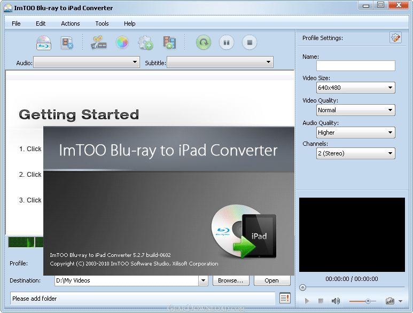Maximize the converter window

pos(380,5)
